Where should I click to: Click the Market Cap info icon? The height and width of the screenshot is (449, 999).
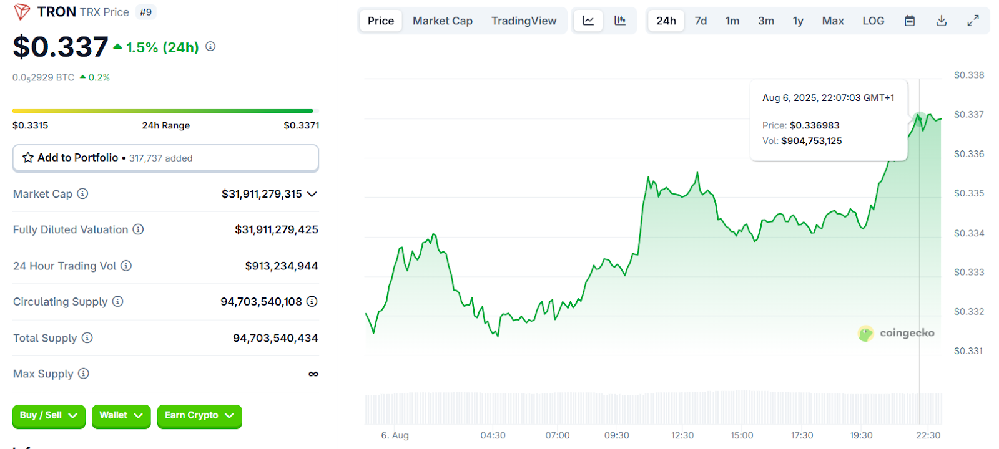coord(82,193)
